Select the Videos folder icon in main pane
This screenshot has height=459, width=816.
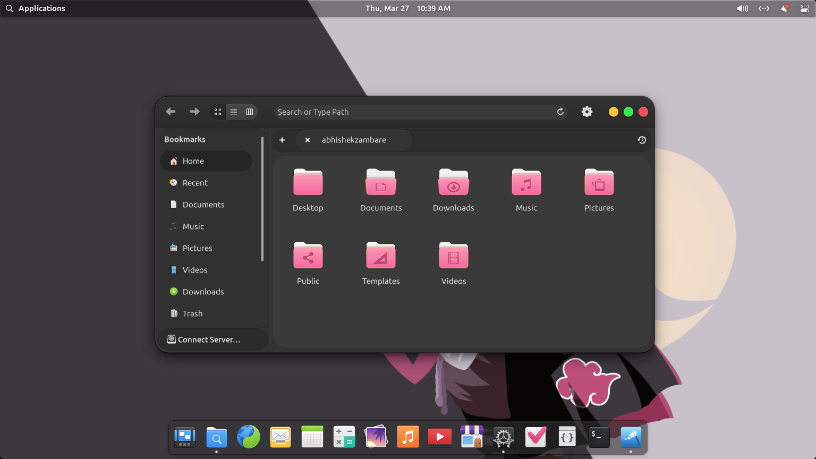coord(454,256)
